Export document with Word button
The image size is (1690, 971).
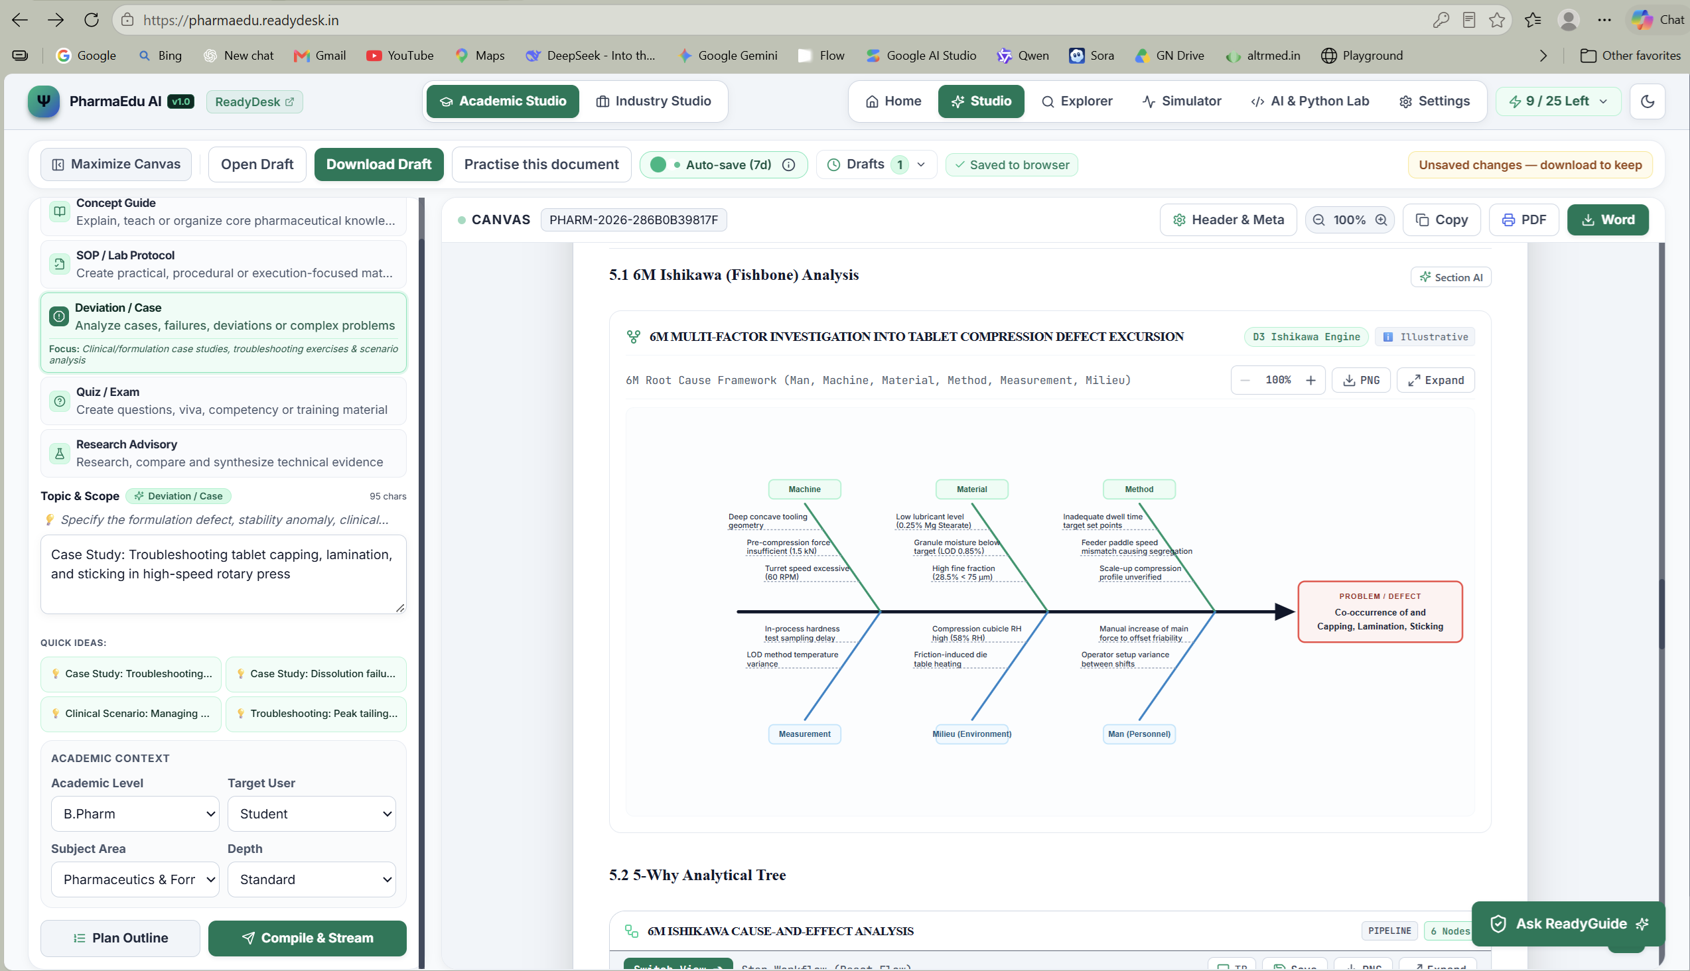(1607, 220)
